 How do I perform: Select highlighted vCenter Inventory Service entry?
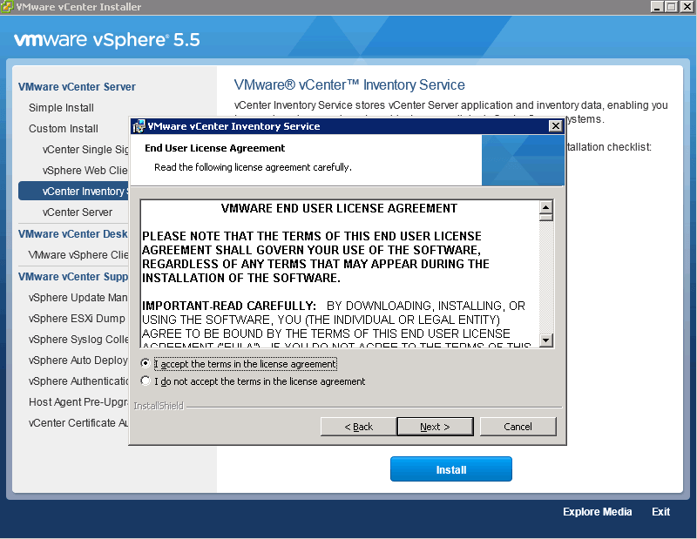coord(73,191)
